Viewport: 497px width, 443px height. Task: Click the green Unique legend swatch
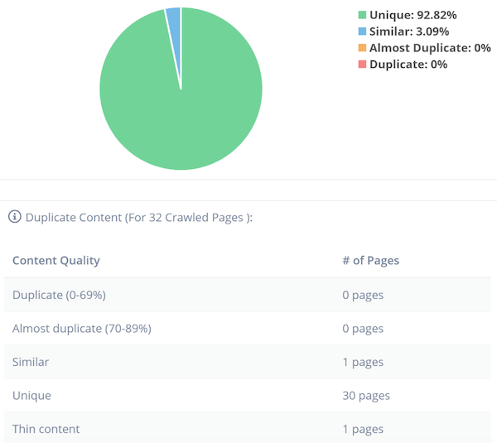362,15
